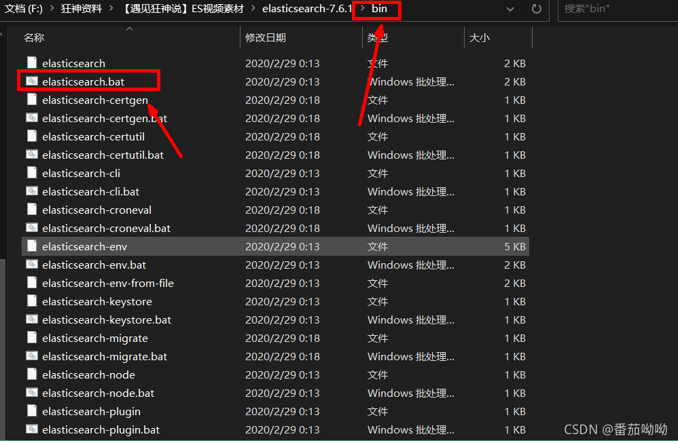
Task: Select the elasticsearch-env-from-file name
Action: 107,284
